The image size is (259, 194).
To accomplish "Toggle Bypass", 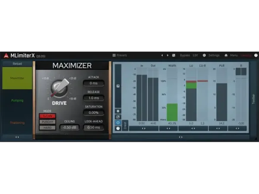I will 185,55.
